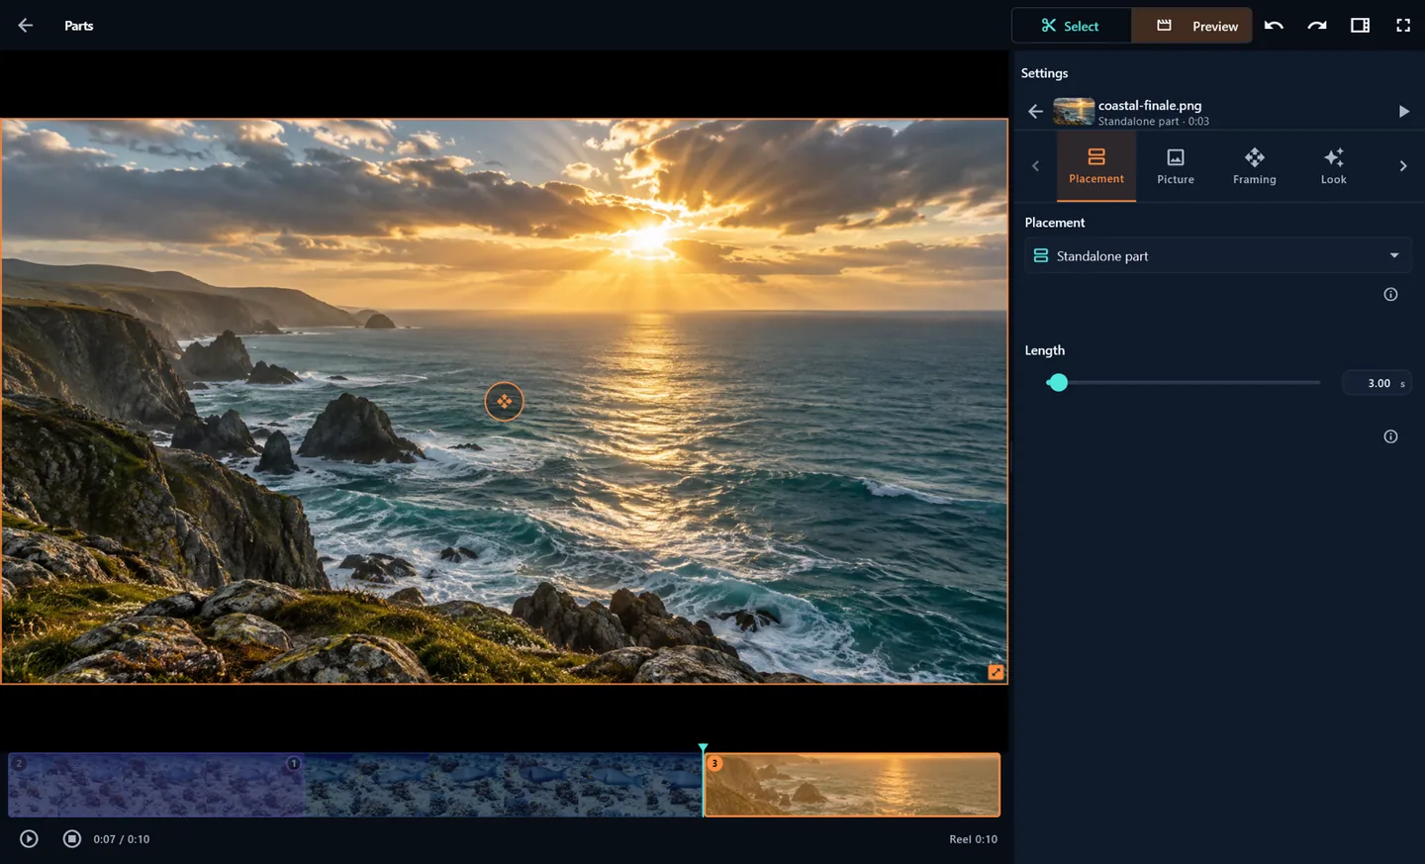Screen dimensions: 1425x864
Task: Click the number 2 badge on timeline
Action: pyautogui.click(x=19, y=763)
